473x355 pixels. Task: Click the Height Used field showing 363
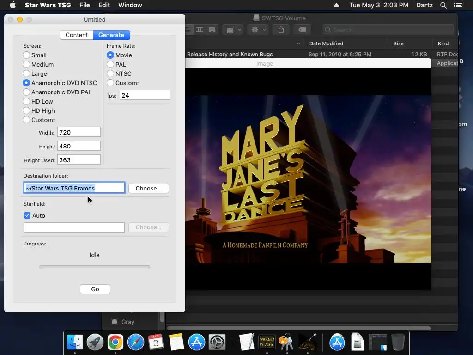click(x=79, y=160)
